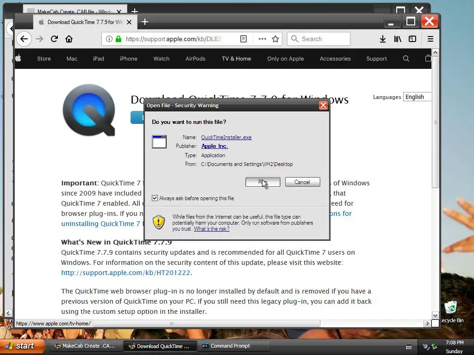This screenshot has height=355, width=474.
Task: Open Accessories navigation item
Action: click(x=335, y=59)
